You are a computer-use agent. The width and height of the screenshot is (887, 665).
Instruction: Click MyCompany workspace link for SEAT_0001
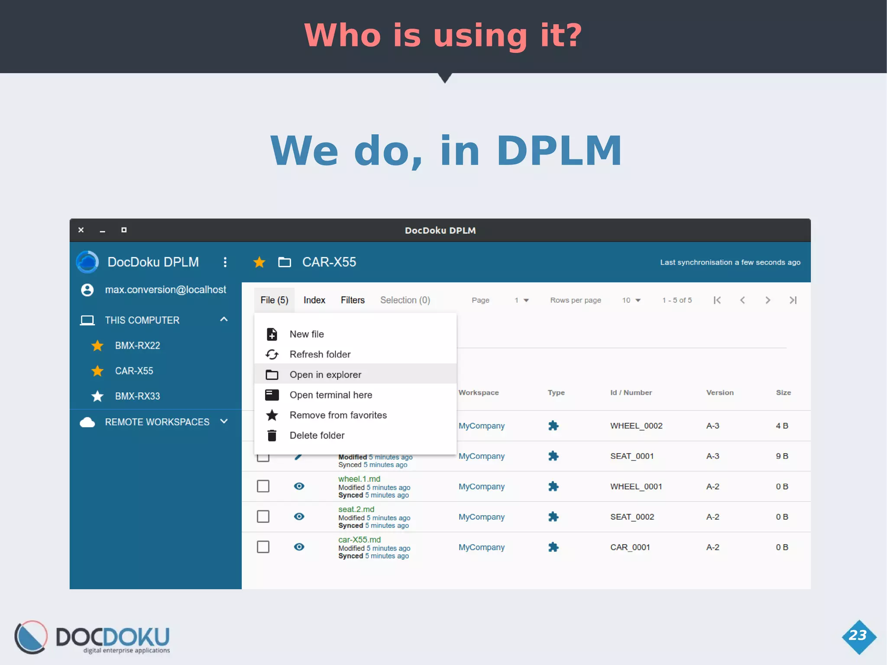(x=481, y=456)
